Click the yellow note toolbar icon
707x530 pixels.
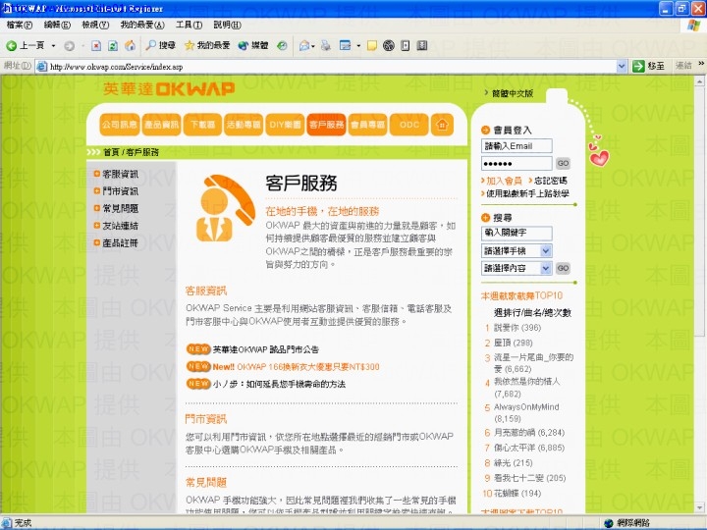(x=372, y=45)
